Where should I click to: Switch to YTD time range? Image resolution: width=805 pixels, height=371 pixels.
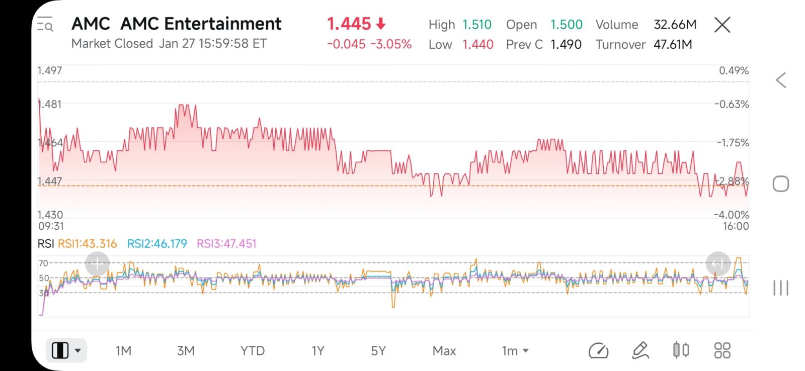[253, 351]
